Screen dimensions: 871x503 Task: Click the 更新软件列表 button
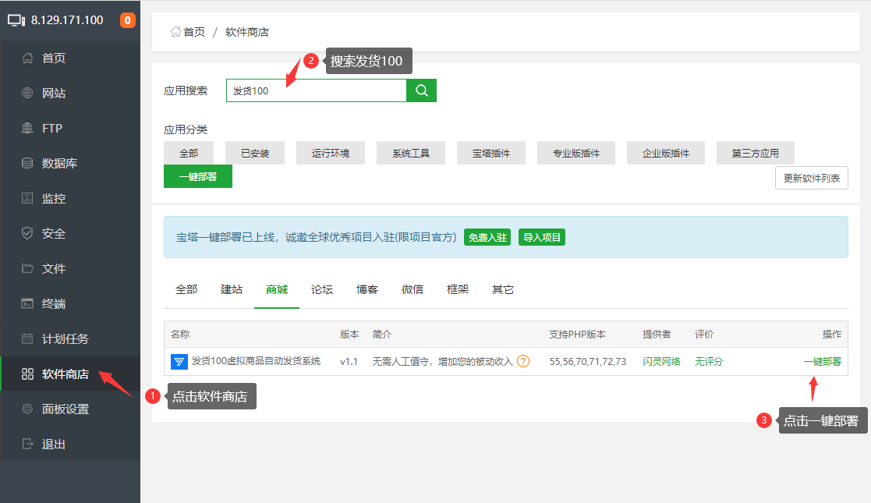[812, 178]
